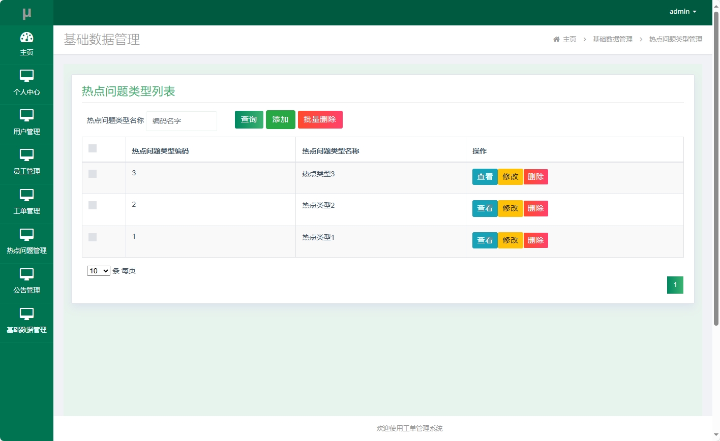Screen dimensions: 720x441
Task: Open the admin account dropdown
Action: click(x=683, y=11)
